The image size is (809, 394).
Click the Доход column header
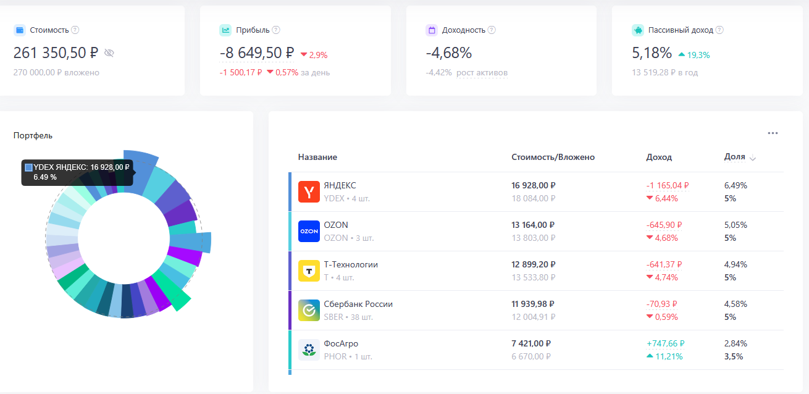tap(659, 157)
